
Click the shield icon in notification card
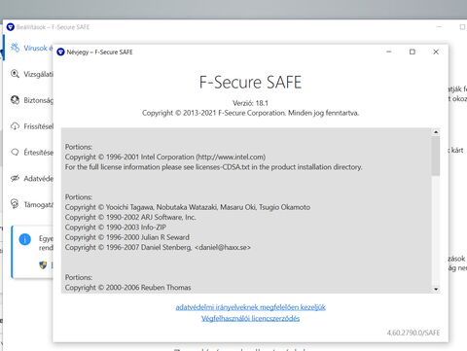click(x=43, y=265)
